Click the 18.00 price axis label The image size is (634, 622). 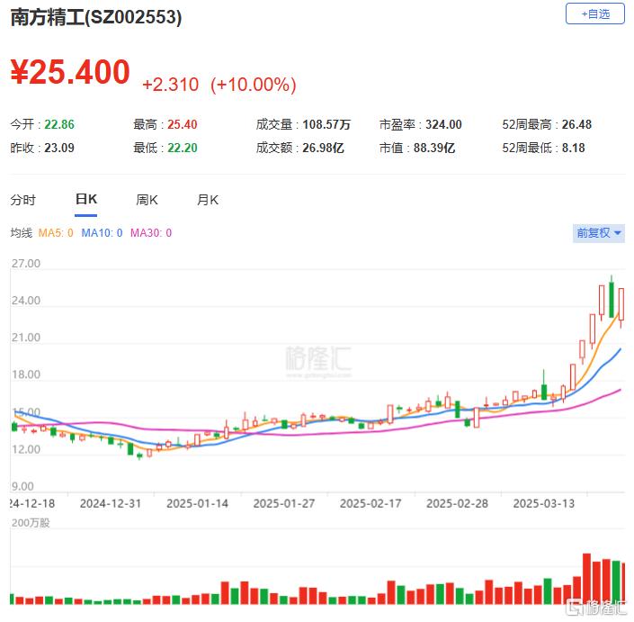26,374
